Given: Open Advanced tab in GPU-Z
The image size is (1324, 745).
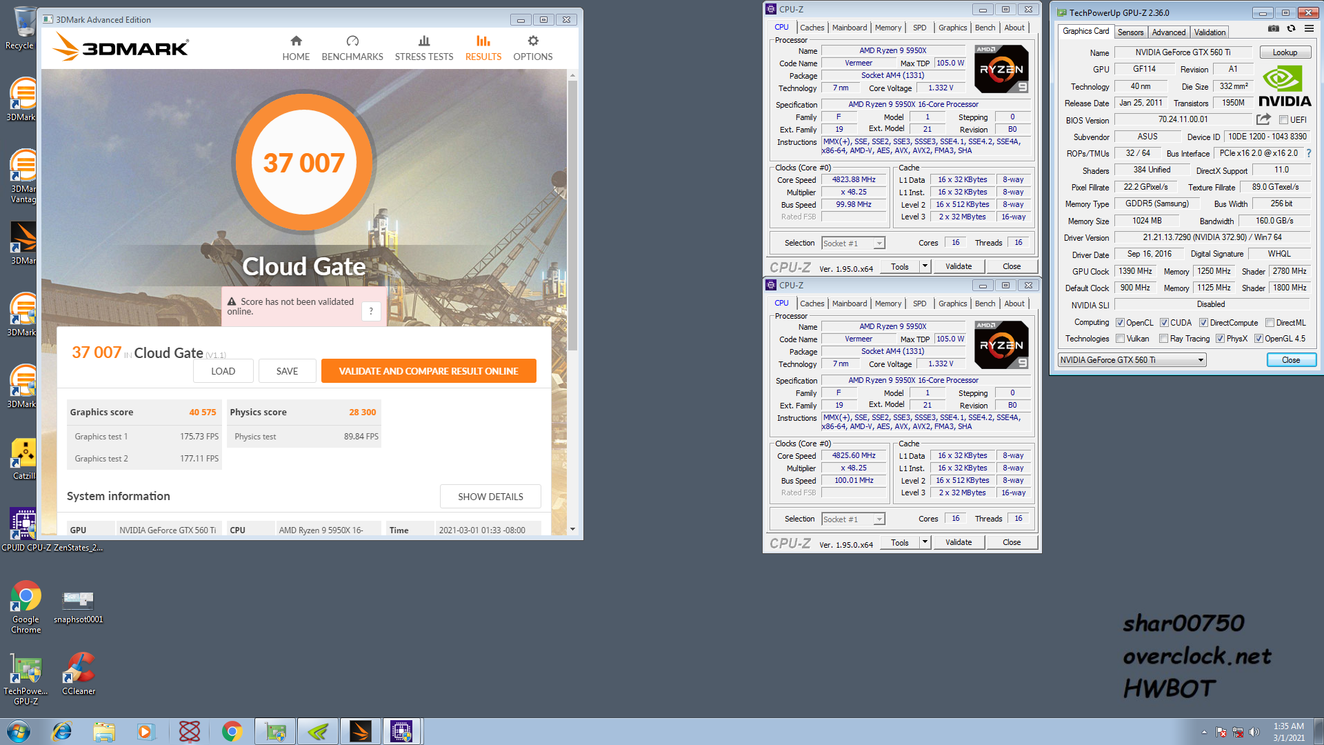Looking at the screenshot, I should (1169, 32).
